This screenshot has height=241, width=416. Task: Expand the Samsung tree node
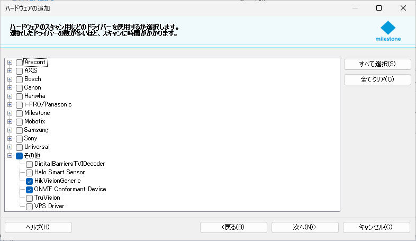coord(10,130)
